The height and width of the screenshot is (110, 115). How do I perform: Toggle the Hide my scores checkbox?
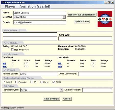click(12, 50)
